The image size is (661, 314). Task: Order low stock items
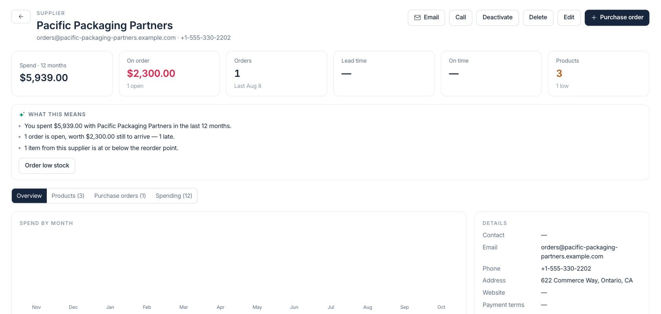47,165
